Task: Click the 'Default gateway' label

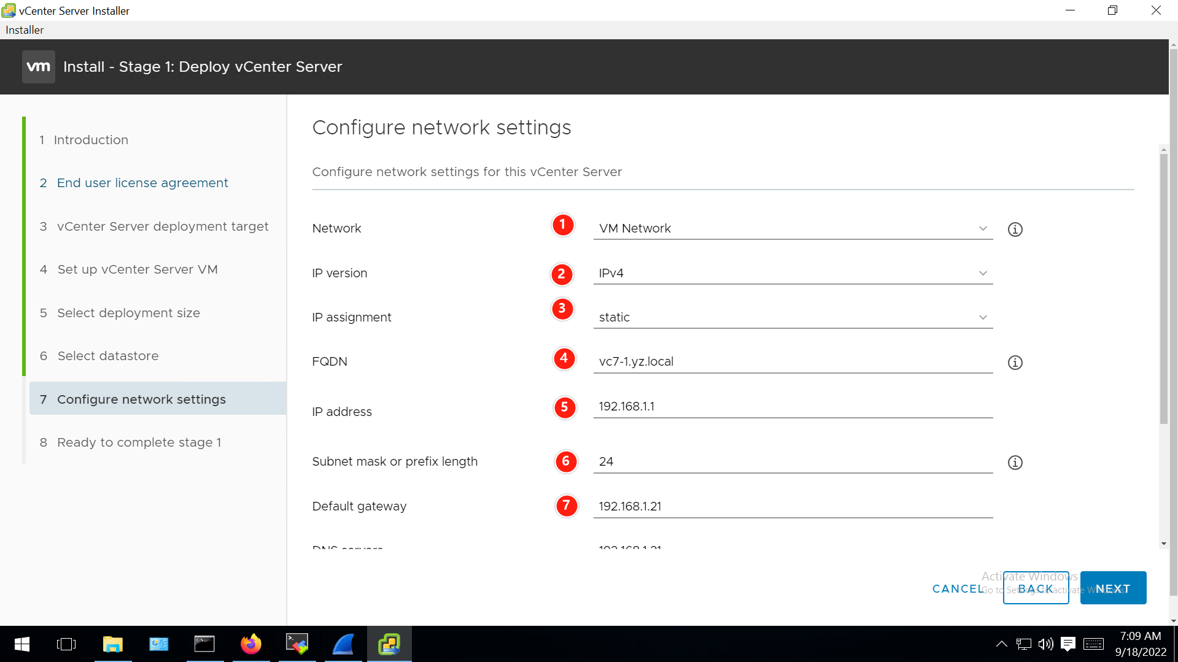Action: 359,506
